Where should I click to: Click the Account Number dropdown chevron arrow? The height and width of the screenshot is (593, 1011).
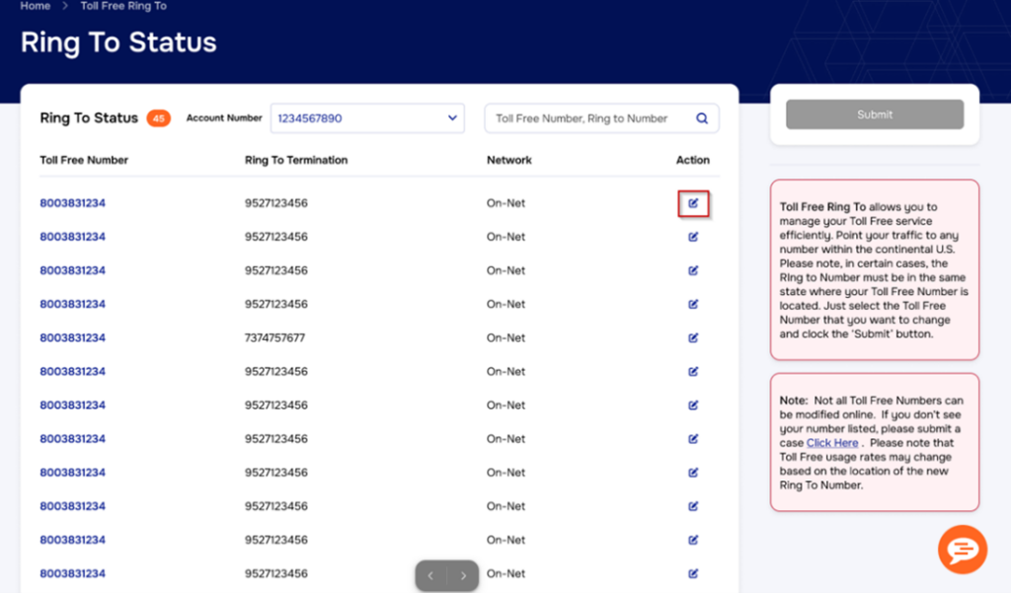[x=452, y=118]
